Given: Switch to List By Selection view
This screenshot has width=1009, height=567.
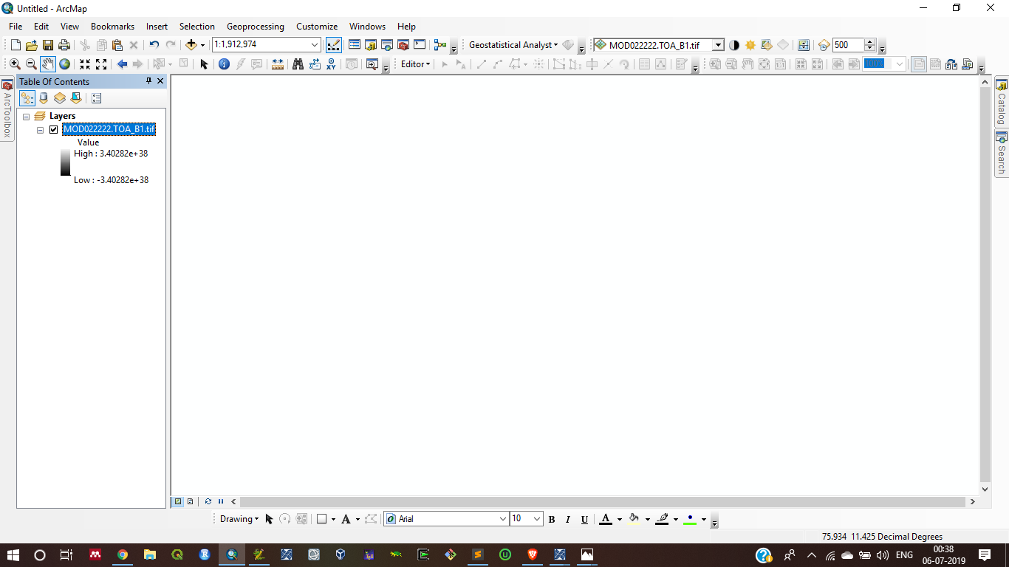Looking at the screenshot, I should point(76,98).
